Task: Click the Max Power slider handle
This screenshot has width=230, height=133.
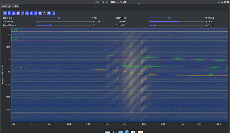Action: pyautogui.click(x=179, y=22)
